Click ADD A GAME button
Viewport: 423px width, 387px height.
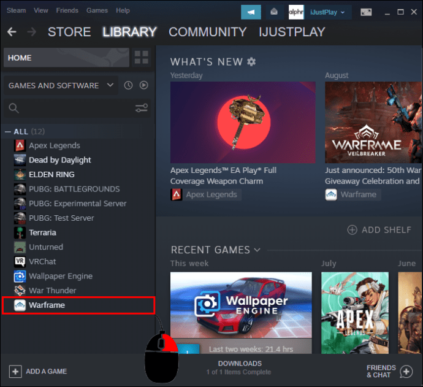click(38, 371)
